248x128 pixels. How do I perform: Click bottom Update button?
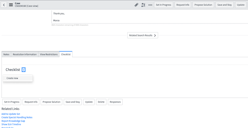point(89,102)
